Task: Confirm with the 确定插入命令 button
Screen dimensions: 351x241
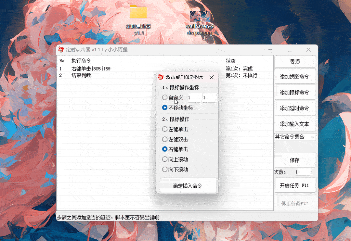Action: pos(188,186)
